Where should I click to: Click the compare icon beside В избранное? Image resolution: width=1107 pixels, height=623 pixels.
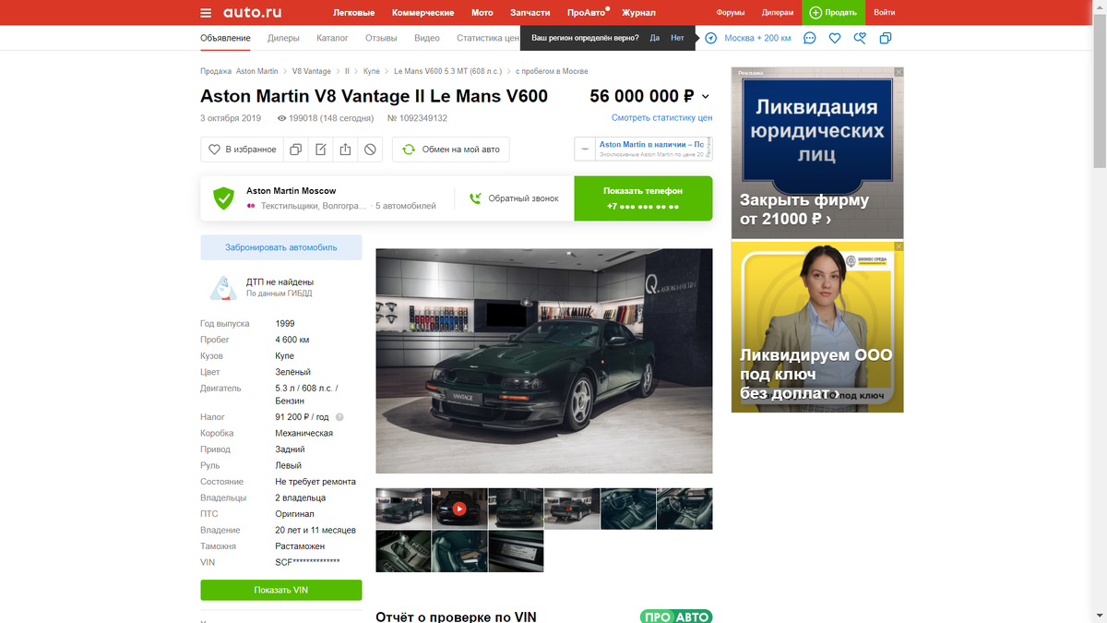(296, 150)
